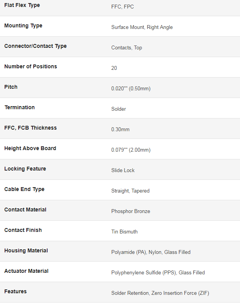Click the Mounting Type row label
The image size is (240, 306).
tap(23, 26)
